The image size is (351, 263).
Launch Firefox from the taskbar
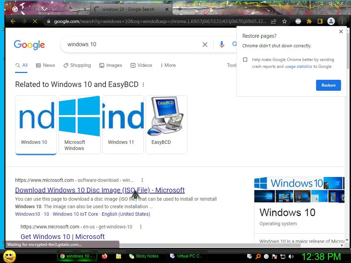click(105, 256)
